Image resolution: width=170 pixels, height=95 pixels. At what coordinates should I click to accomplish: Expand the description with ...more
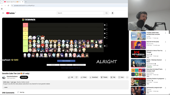coord(5,87)
